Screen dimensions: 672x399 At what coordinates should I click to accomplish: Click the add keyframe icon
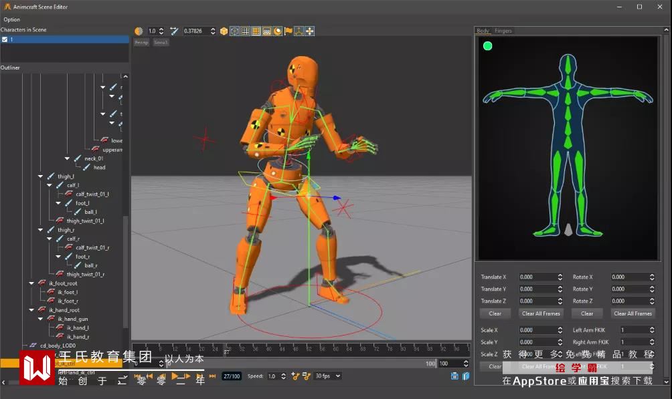click(295, 376)
